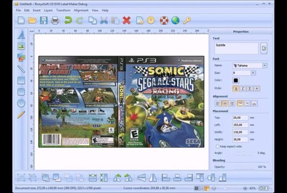Select the Rectangle shape tool
This screenshot has height=193, width=287.
tap(21, 80)
